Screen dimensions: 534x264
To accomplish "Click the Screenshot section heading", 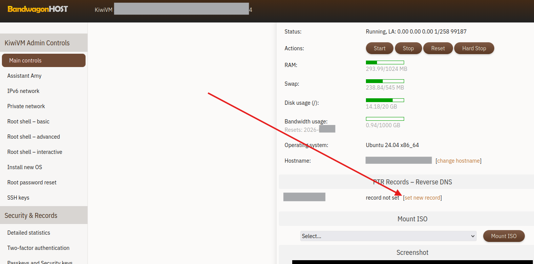I will (413, 253).
